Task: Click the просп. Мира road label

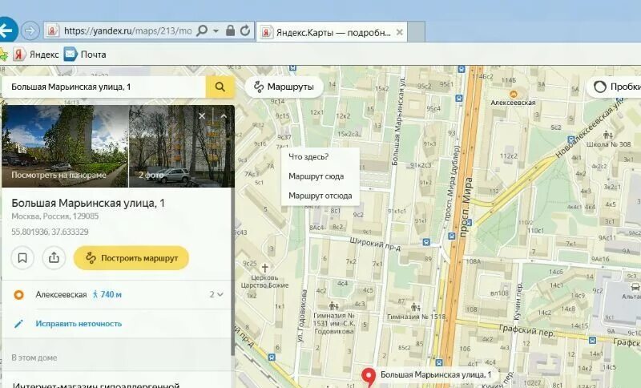Action: tap(466, 208)
